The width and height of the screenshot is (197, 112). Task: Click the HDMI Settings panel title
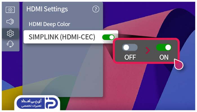pyautogui.click(x=47, y=9)
